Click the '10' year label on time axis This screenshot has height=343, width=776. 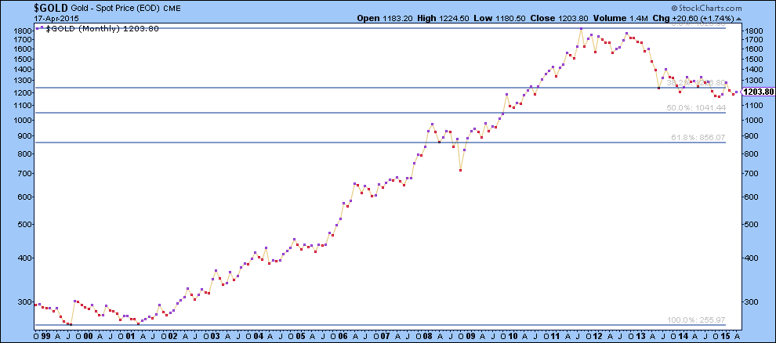coord(513,336)
